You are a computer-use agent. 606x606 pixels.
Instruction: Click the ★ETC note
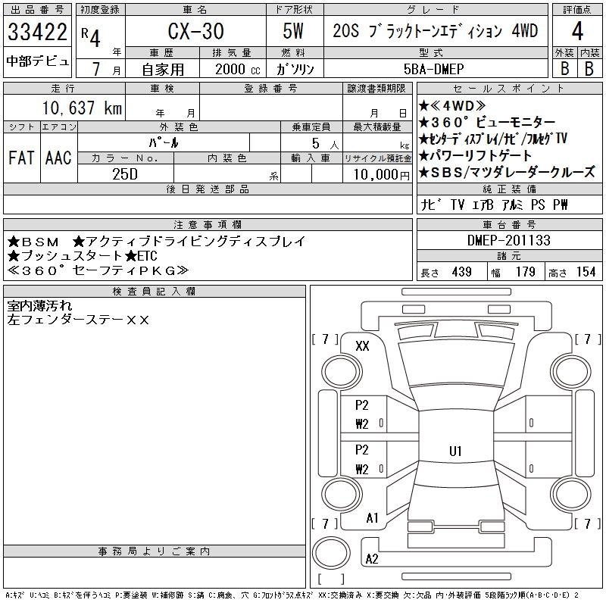pyautogui.click(x=141, y=256)
